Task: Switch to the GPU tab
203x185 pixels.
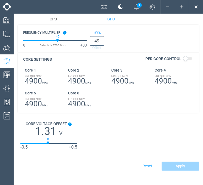Action: [x=111, y=19]
